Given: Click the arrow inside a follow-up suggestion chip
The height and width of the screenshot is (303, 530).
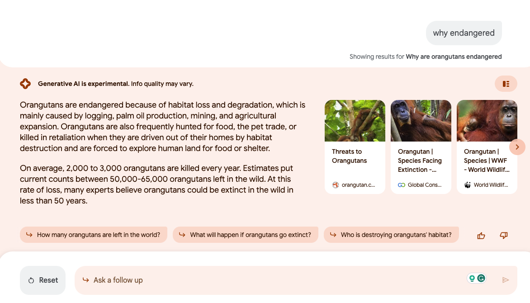Looking at the screenshot, I should (30, 234).
